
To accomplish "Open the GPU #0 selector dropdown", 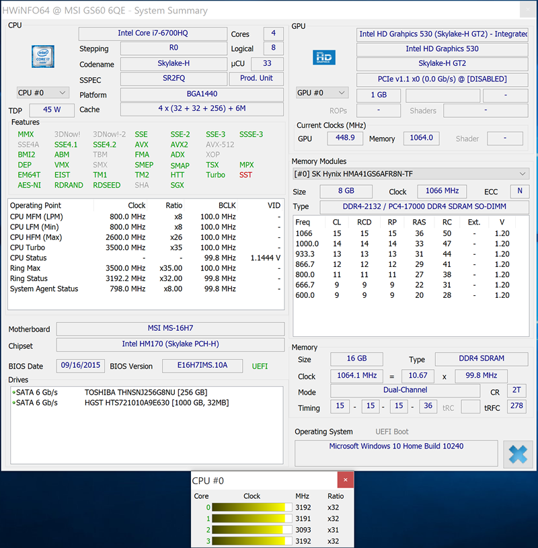I will (x=321, y=93).
